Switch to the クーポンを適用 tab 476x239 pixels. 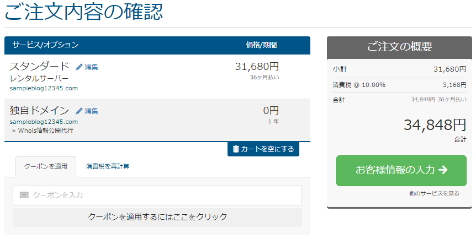46,166
